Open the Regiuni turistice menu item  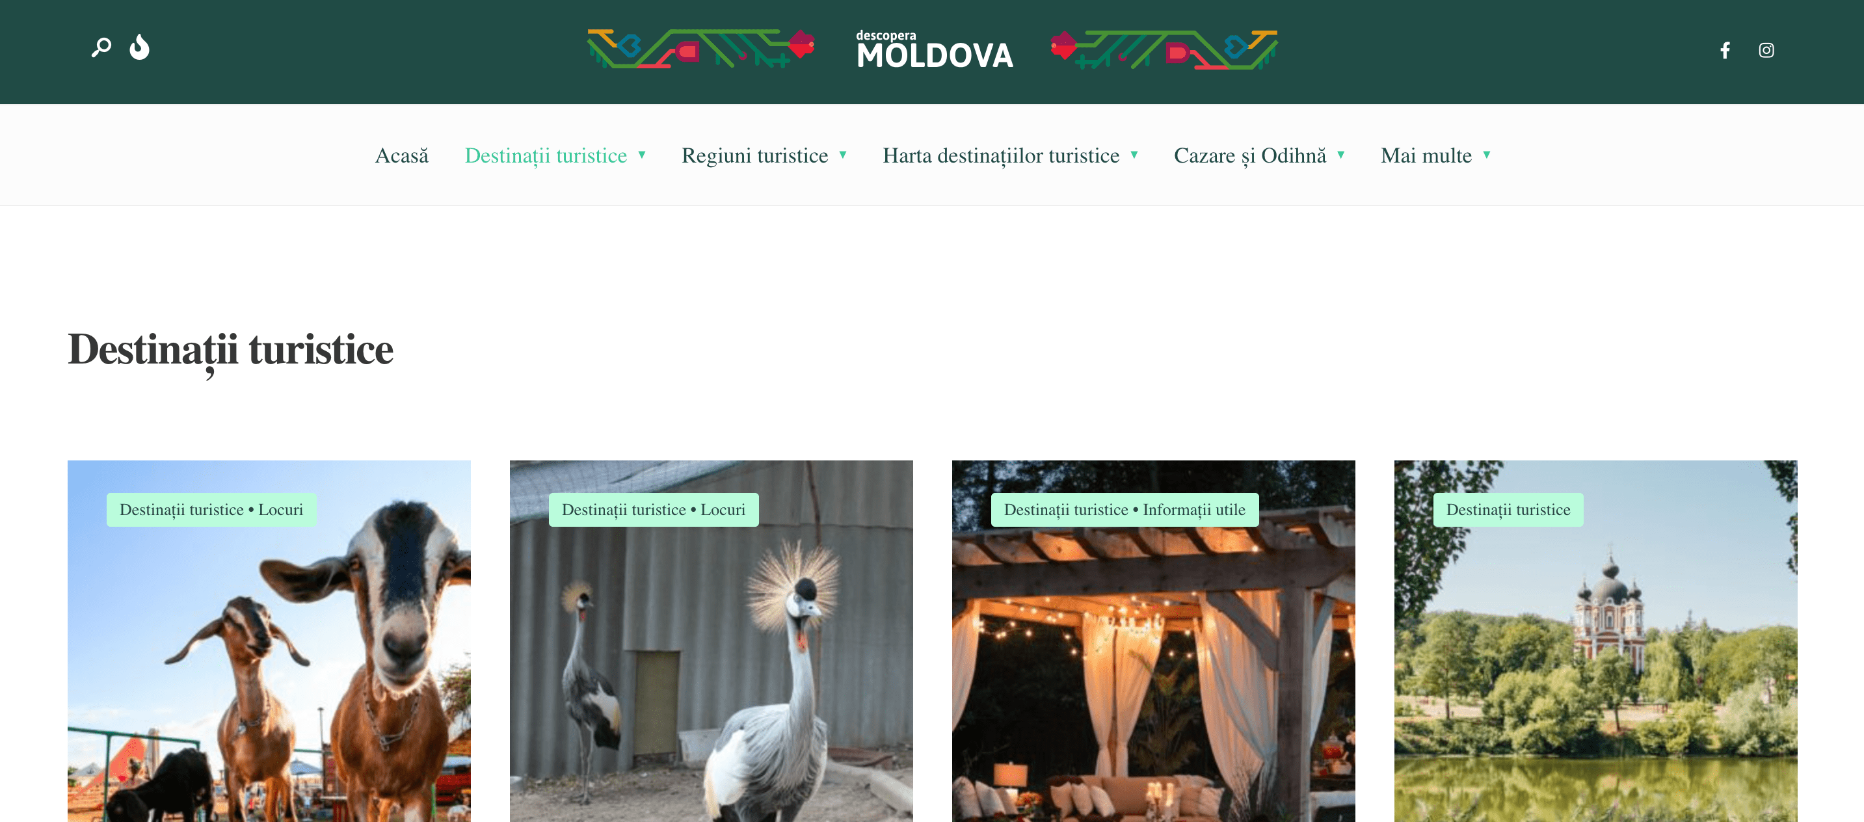pyautogui.click(x=754, y=155)
